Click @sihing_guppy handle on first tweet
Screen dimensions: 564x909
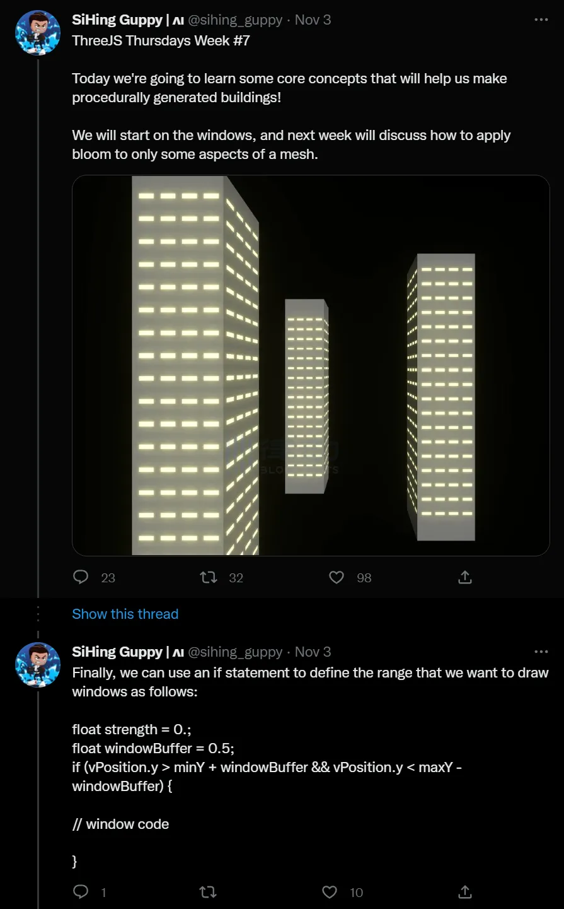pos(235,20)
